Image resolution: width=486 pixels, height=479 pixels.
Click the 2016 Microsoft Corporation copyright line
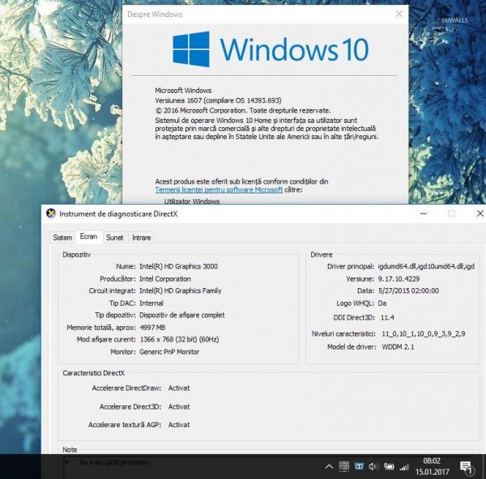(x=243, y=110)
